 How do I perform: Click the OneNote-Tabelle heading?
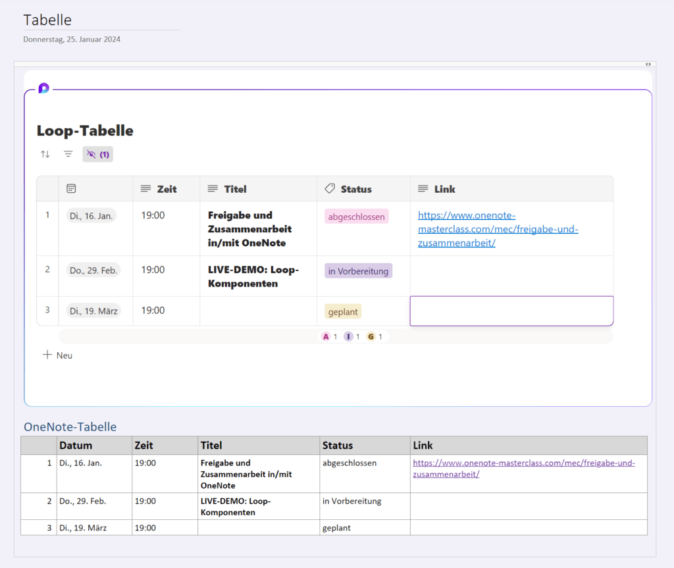[x=70, y=426]
